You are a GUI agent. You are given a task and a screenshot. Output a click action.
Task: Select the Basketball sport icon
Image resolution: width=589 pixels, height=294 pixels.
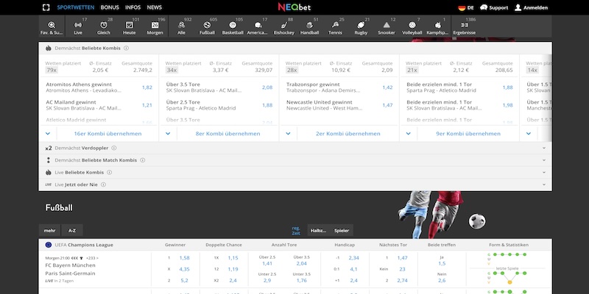233,25
